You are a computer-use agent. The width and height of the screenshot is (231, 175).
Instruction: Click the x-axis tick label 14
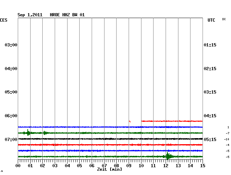(190, 166)
